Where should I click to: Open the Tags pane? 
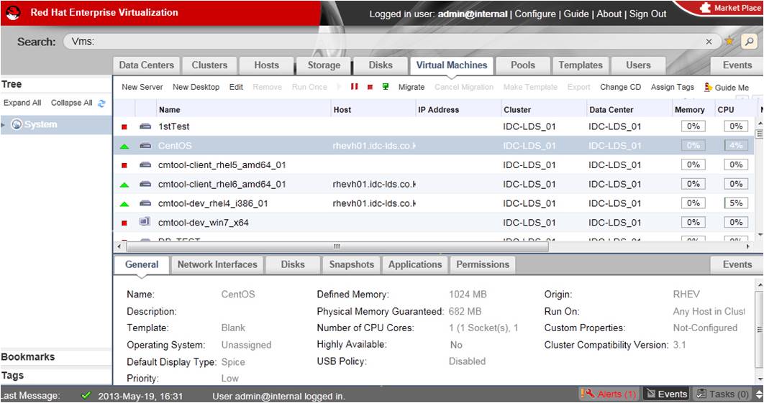[x=56, y=376]
